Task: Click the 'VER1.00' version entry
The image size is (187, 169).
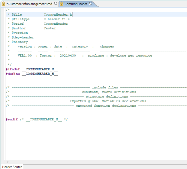Action: (x=25, y=56)
